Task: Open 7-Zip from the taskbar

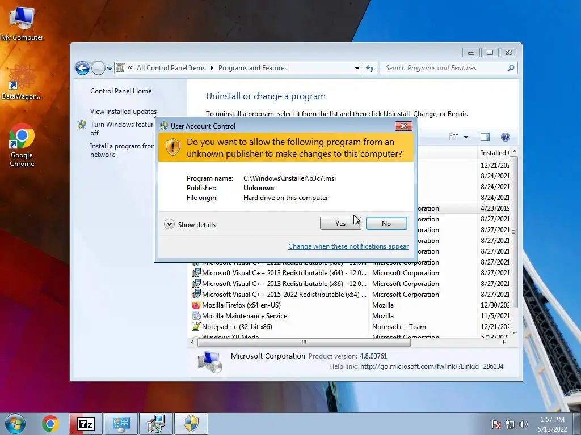Action: (x=85, y=424)
